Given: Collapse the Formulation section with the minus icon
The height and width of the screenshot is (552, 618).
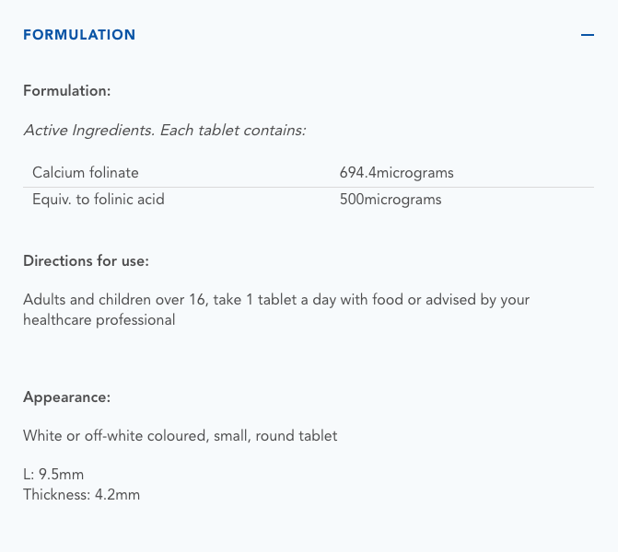Looking at the screenshot, I should [587, 35].
